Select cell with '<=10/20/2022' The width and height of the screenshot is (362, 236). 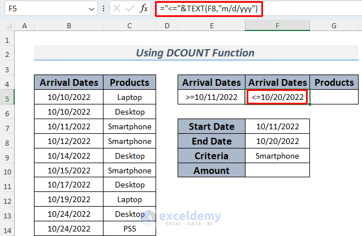point(277,97)
